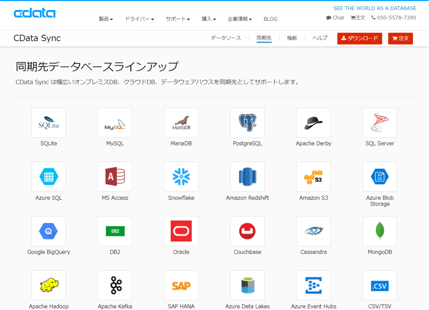Select the Snowflake icon
This screenshot has width=429, height=310.
click(181, 177)
